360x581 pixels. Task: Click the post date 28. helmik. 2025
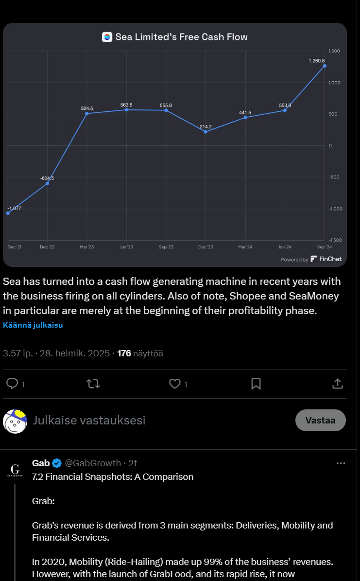[75, 353]
